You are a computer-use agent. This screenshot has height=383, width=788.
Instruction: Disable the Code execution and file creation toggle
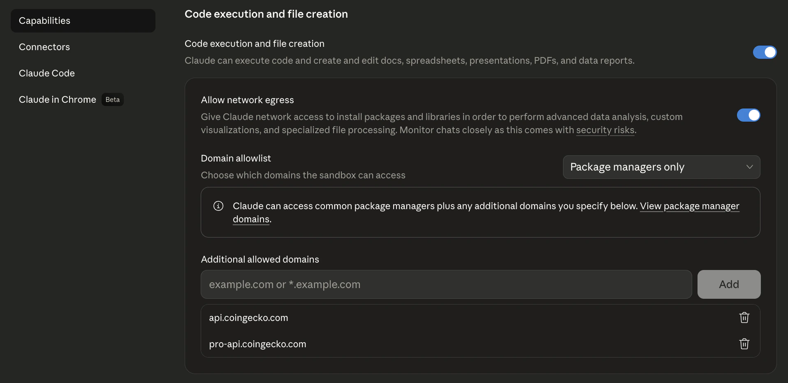765,52
